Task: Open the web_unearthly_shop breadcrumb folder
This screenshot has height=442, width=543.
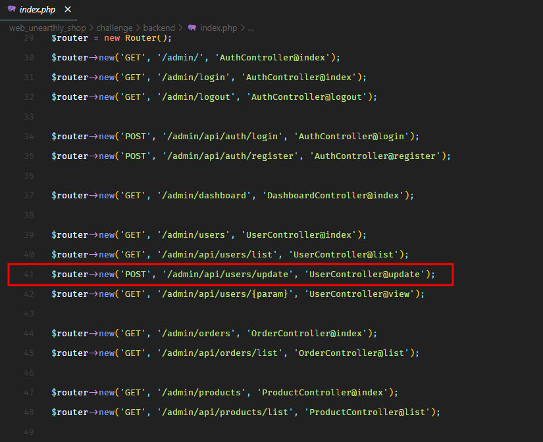Action: [x=48, y=28]
